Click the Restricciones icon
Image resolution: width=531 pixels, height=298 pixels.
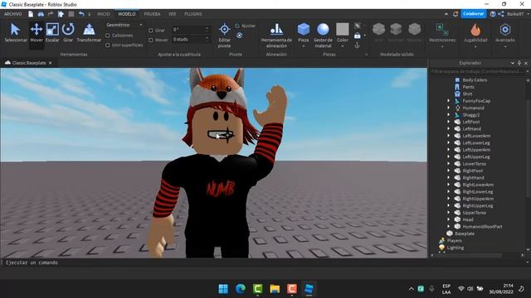(442, 30)
